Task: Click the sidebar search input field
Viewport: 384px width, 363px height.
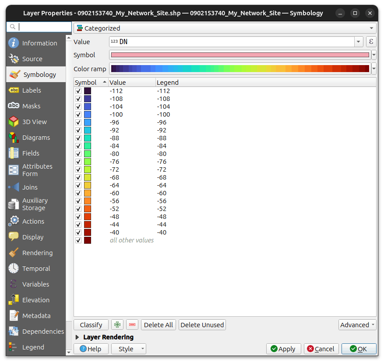Action: coord(39,27)
